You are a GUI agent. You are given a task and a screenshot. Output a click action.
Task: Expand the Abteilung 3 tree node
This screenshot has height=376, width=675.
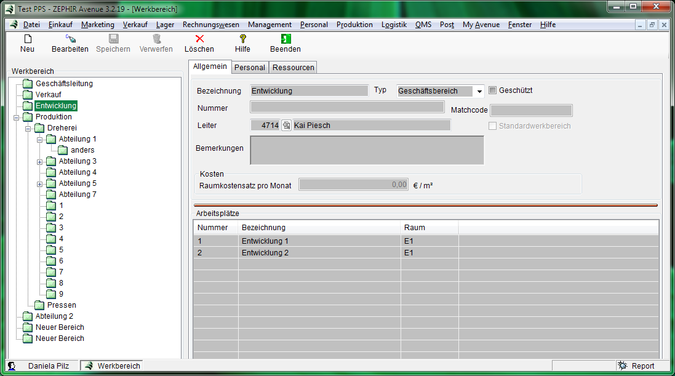click(40, 161)
